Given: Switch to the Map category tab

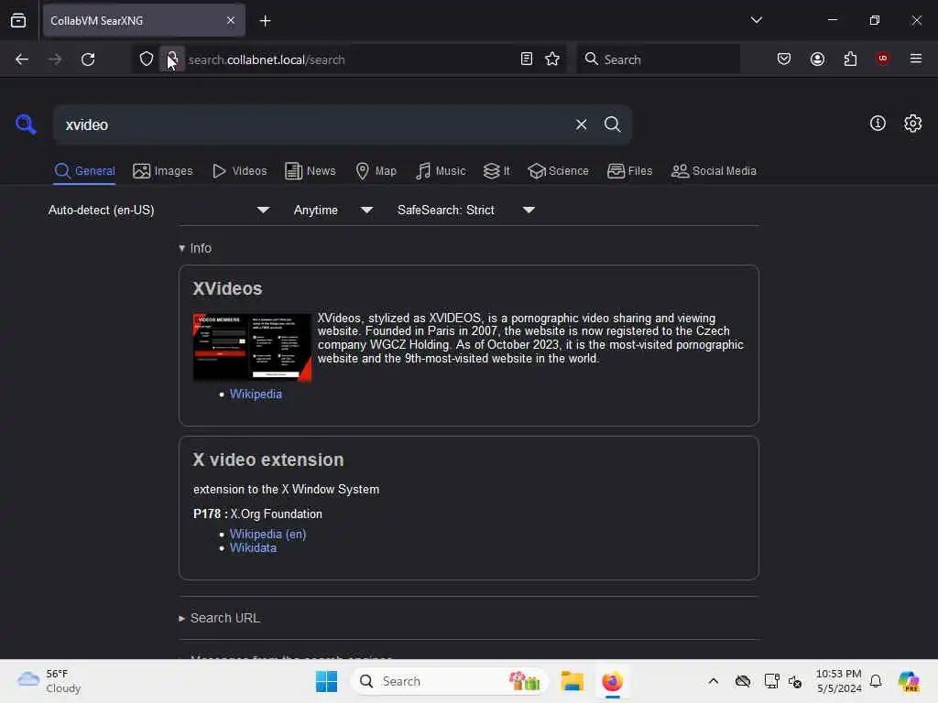Looking at the screenshot, I should coord(376,171).
